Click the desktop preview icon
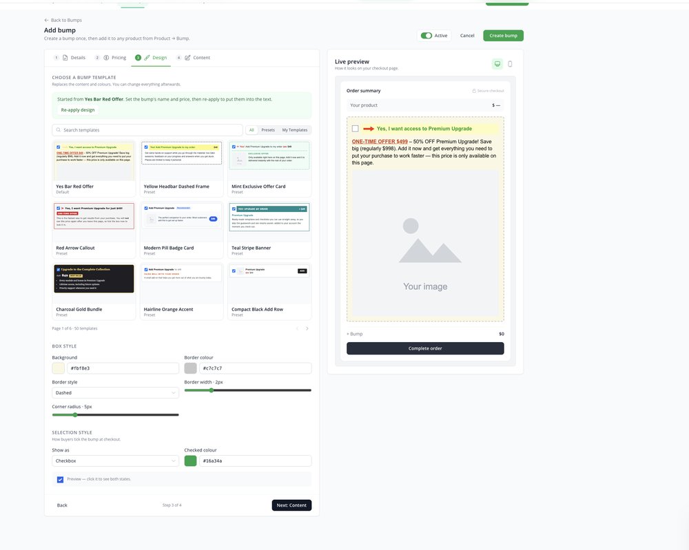689x550 pixels. pos(497,64)
